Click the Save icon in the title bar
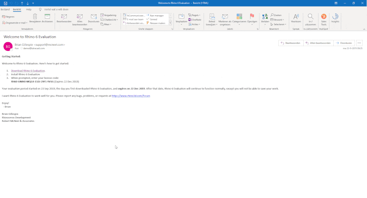The height and width of the screenshot is (198, 367). tap(5, 3)
